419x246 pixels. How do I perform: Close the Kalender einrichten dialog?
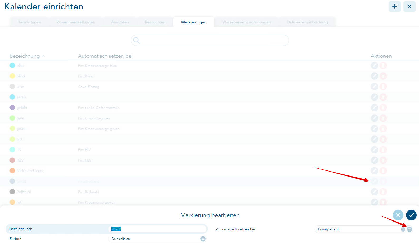[409, 6]
